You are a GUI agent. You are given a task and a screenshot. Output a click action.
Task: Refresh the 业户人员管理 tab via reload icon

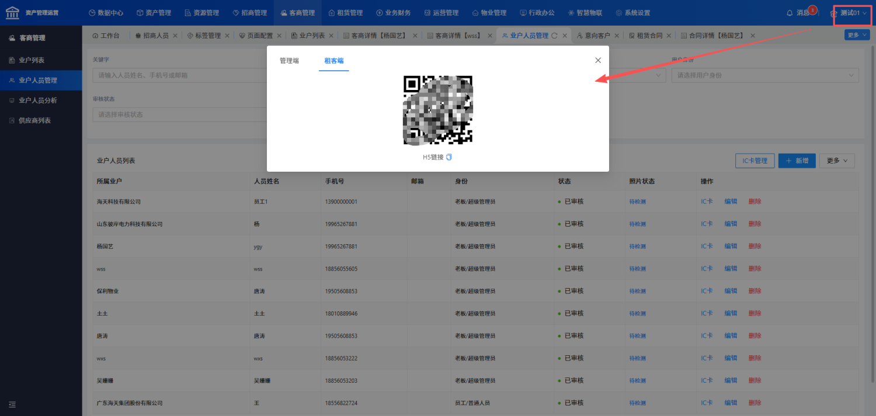(554, 36)
